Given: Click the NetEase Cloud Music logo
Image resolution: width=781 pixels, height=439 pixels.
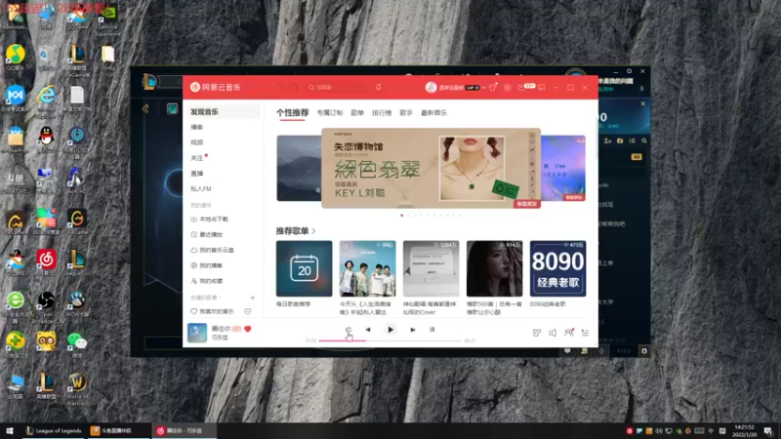Looking at the screenshot, I should [215, 87].
